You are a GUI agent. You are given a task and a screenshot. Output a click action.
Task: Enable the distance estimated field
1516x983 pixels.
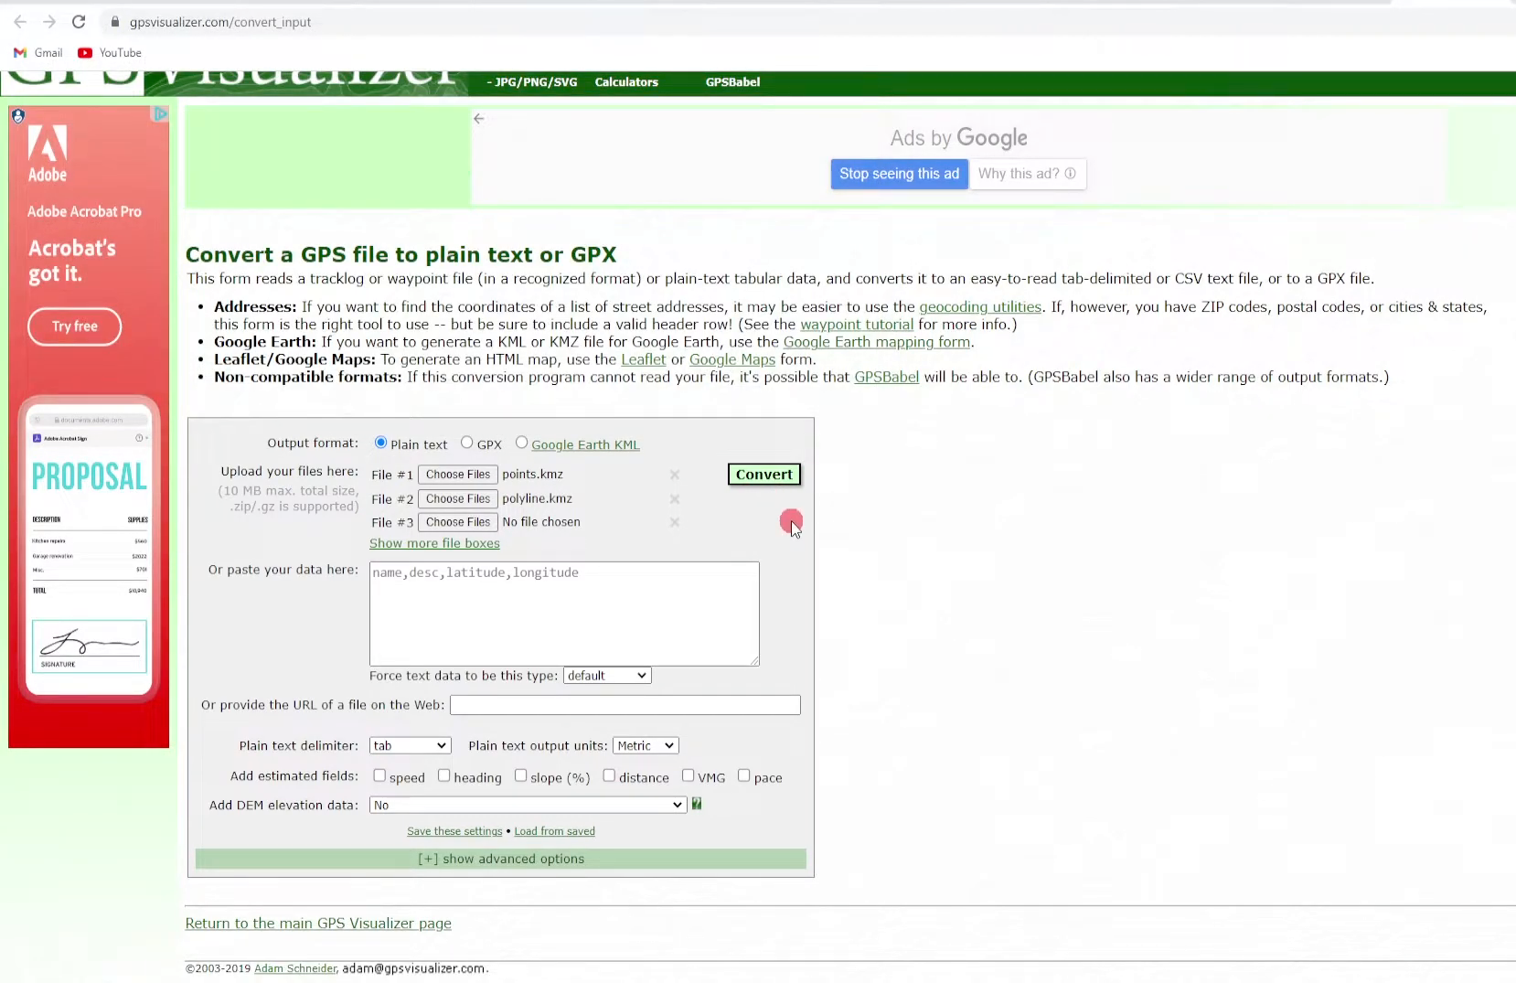pyautogui.click(x=609, y=775)
